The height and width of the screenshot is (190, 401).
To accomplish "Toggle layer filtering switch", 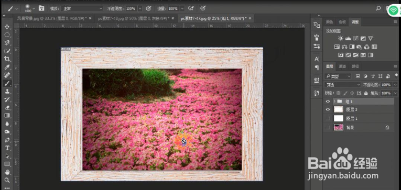I will [x=396, y=75].
